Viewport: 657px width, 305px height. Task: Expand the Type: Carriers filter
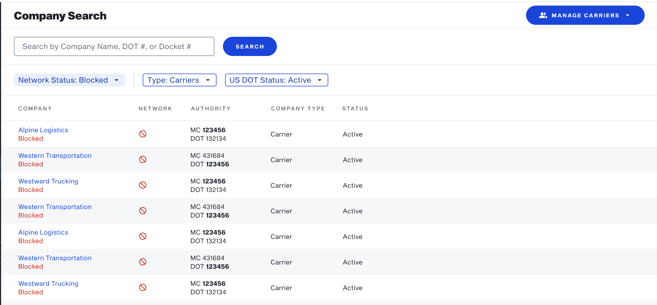[x=179, y=80]
